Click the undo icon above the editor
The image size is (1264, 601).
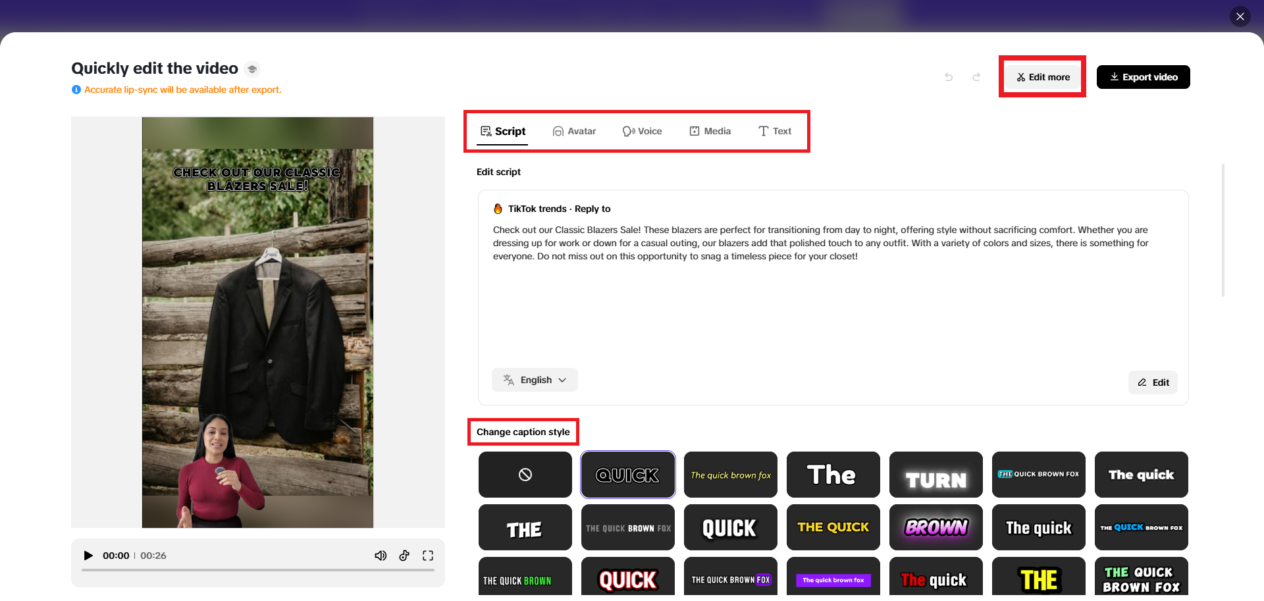point(949,77)
